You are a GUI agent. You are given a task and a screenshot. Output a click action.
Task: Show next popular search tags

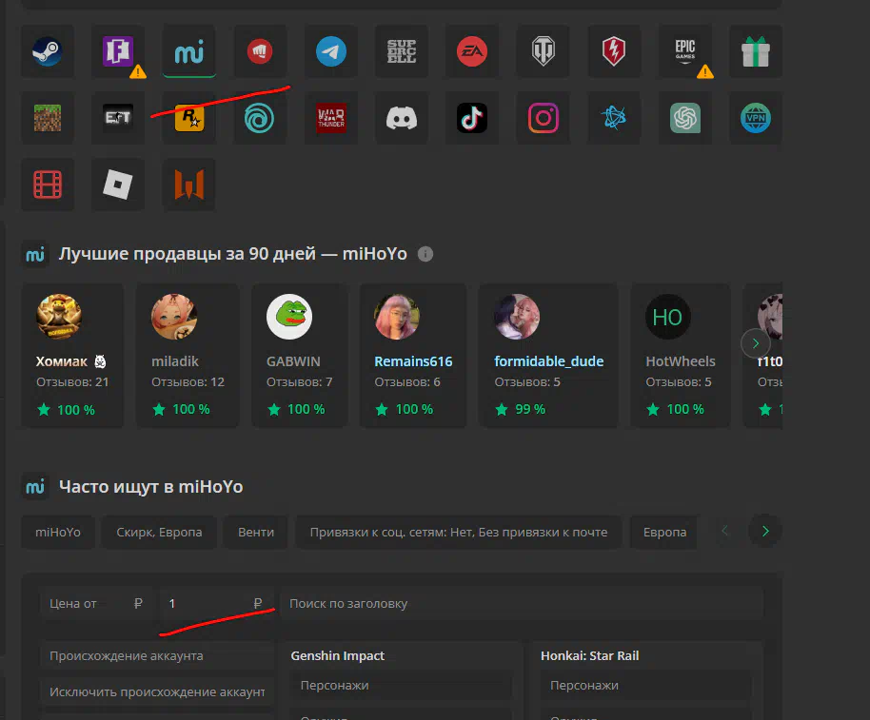click(765, 531)
